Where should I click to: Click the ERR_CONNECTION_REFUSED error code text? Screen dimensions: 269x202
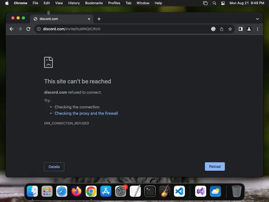66,123
